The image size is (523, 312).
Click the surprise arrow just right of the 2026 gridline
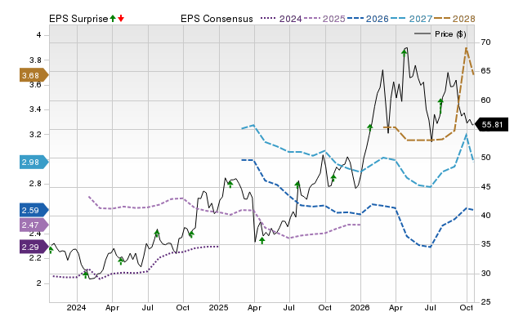369,127
